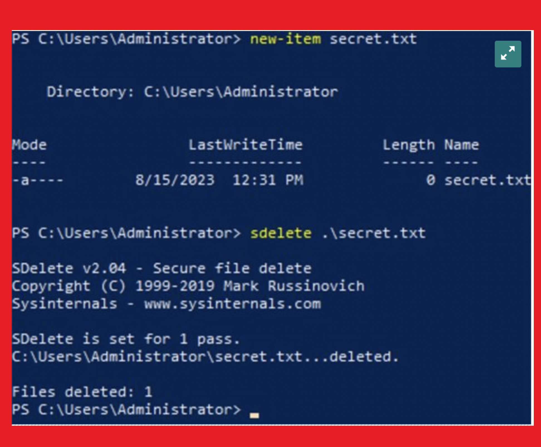Click the Mode column header
Image resolution: width=541 pixels, height=447 pixels.
tap(29, 145)
